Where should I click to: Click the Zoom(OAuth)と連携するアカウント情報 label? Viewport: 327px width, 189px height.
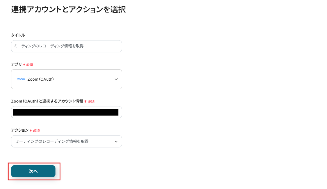[x=47, y=101]
